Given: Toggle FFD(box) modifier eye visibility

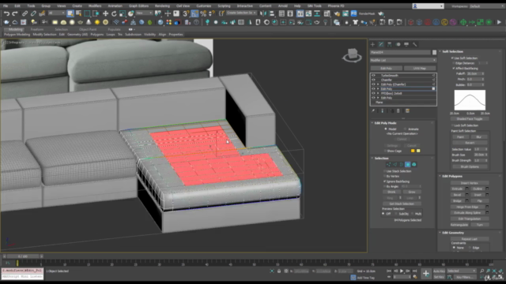Looking at the screenshot, I should 374,93.
